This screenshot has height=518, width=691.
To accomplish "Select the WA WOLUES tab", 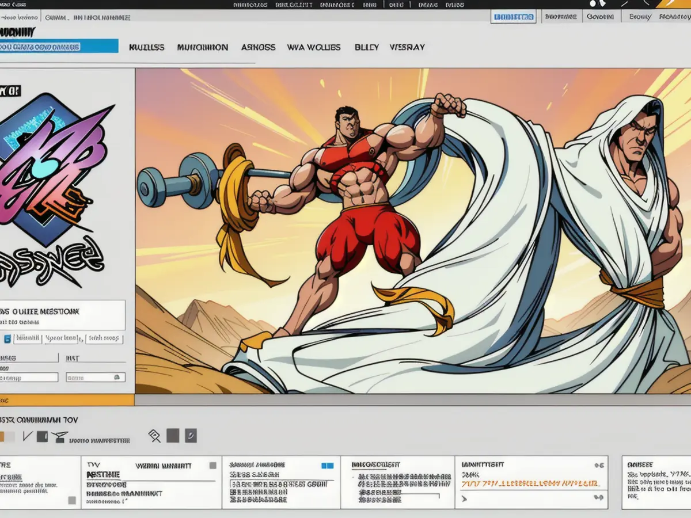I will coord(314,47).
